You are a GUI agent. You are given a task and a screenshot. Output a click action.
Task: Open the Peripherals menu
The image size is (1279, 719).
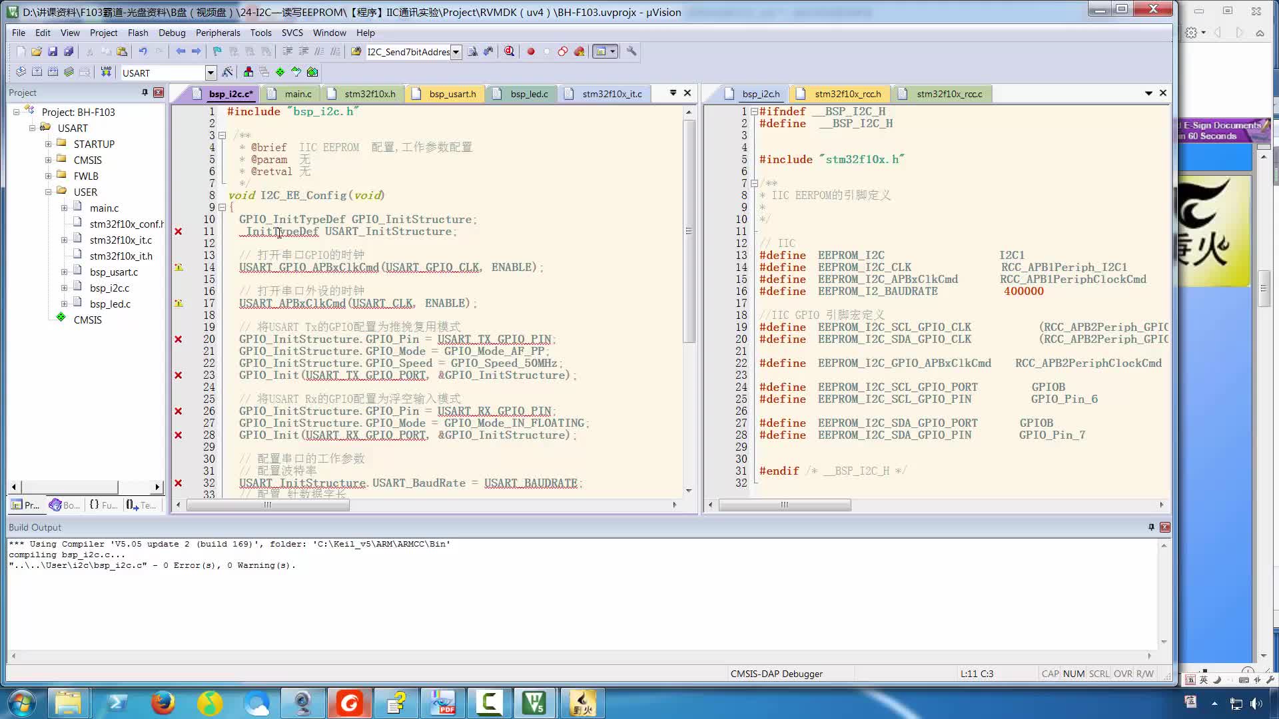pos(218,33)
